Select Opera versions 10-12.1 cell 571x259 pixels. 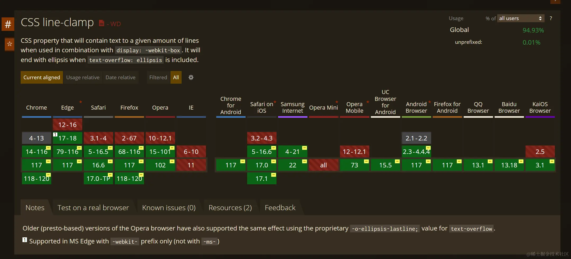tap(160, 138)
